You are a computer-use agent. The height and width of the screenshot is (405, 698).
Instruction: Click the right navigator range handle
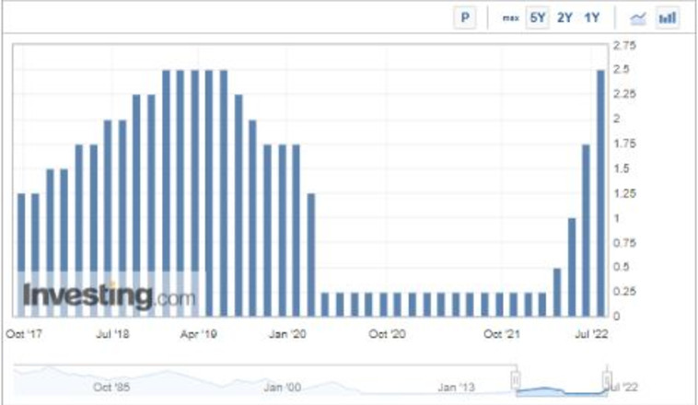click(607, 378)
